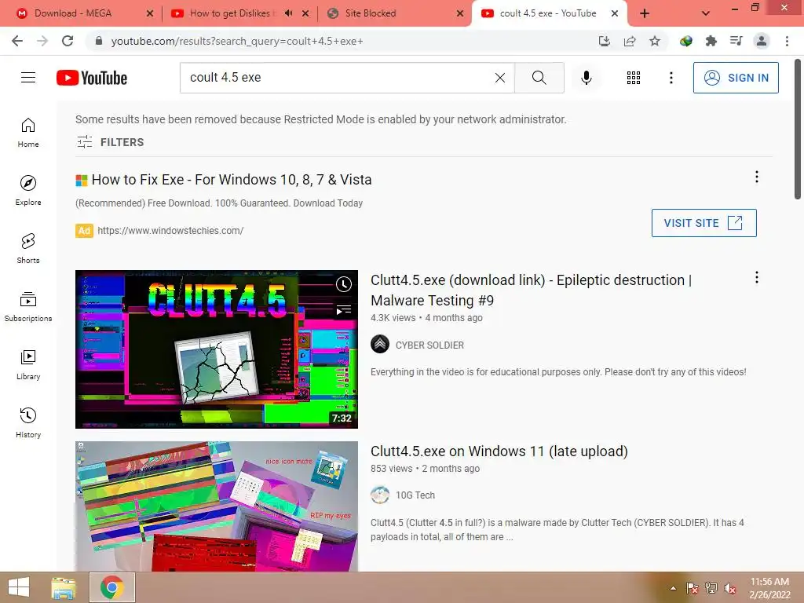Start voice search with the microphone icon
The image size is (804, 603).
[586, 78]
